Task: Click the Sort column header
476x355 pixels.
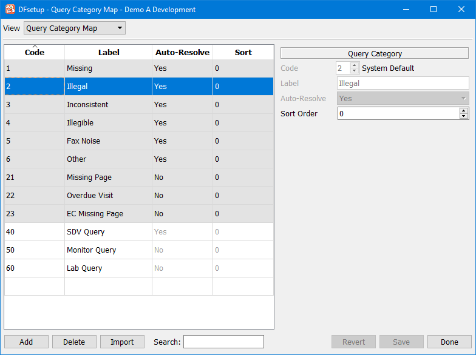Action: point(243,53)
